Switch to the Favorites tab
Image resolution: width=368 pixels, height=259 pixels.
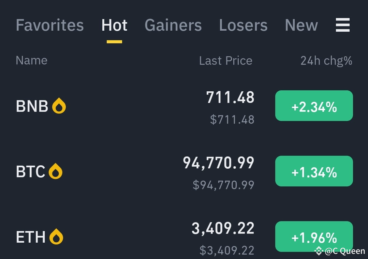pyautogui.click(x=49, y=25)
